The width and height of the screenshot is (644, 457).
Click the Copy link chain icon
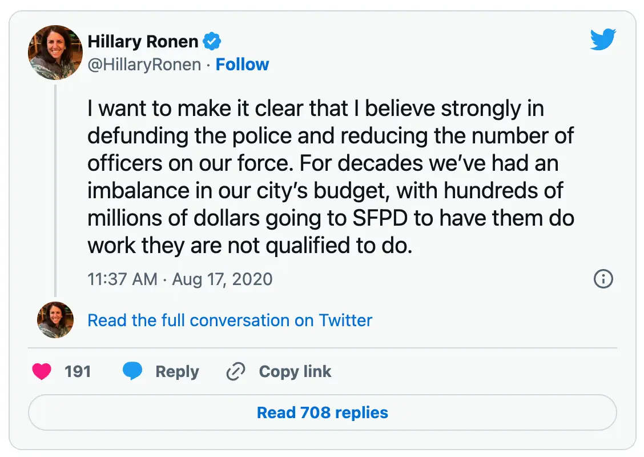235,371
